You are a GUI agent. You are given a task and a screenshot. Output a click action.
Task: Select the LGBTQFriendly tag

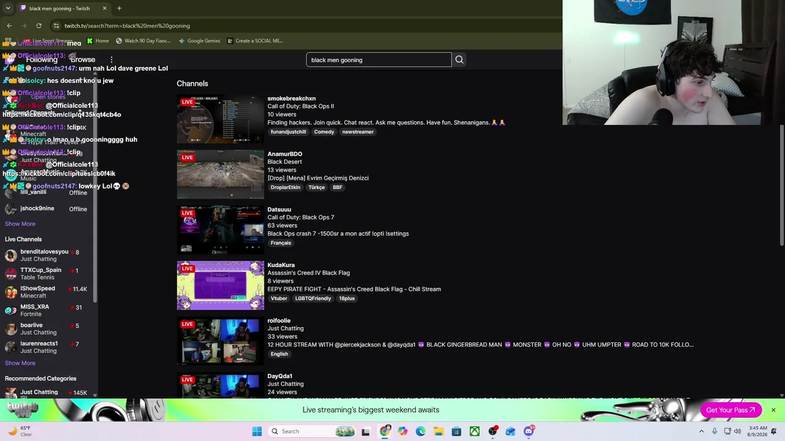point(313,298)
